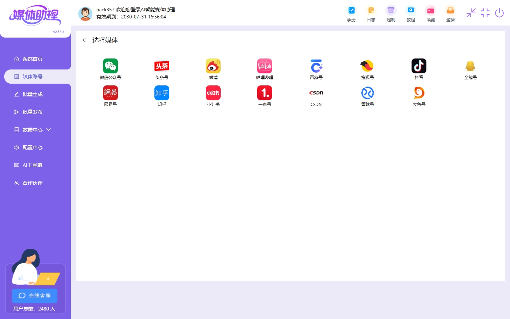Pick the Bilibili 哔哩哔哩 icon
Image resolution: width=510 pixels, height=319 pixels.
point(265,66)
